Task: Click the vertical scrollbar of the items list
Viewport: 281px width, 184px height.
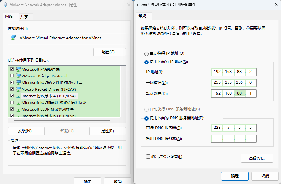Action: (x=123, y=84)
